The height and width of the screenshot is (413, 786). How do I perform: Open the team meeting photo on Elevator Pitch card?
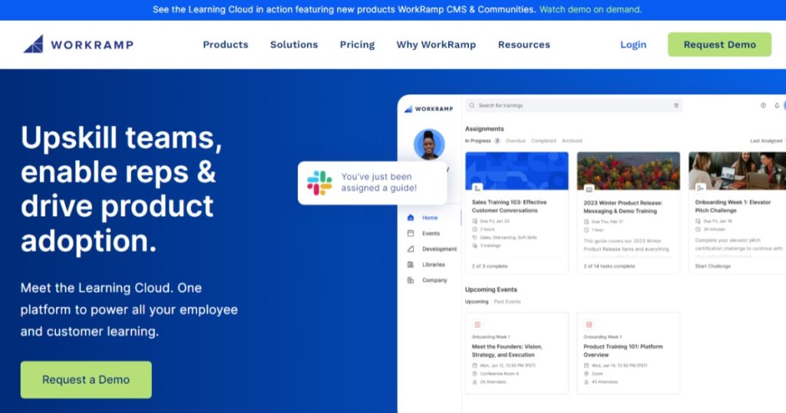737,171
